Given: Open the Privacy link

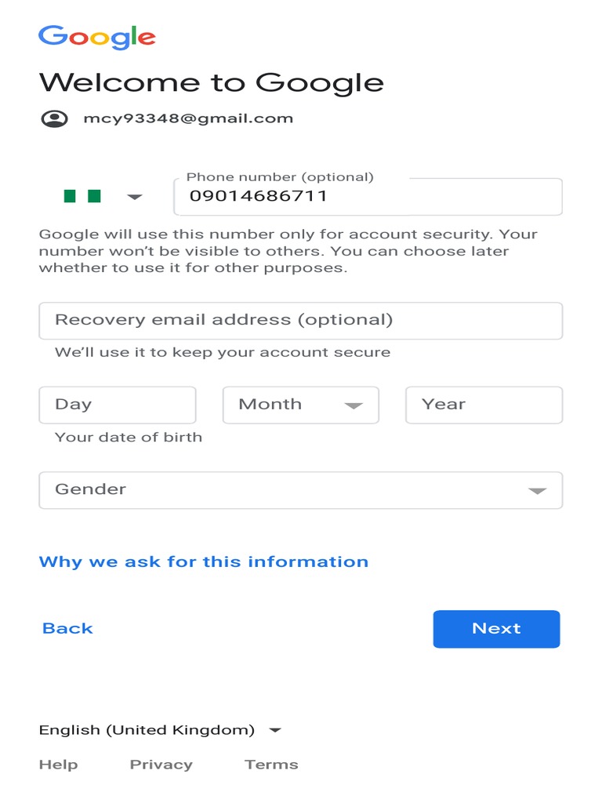Looking at the screenshot, I should (161, 765).
